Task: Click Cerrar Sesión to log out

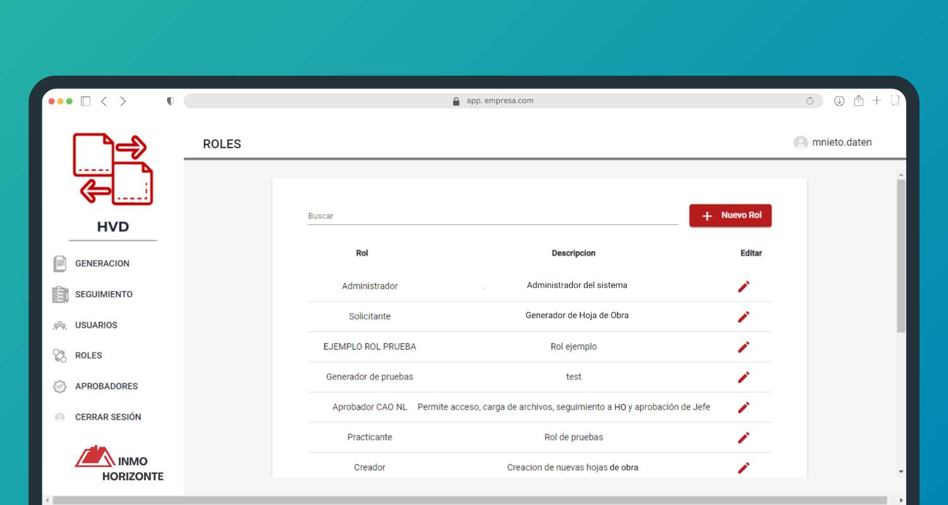Action: [x=108, y=417]
